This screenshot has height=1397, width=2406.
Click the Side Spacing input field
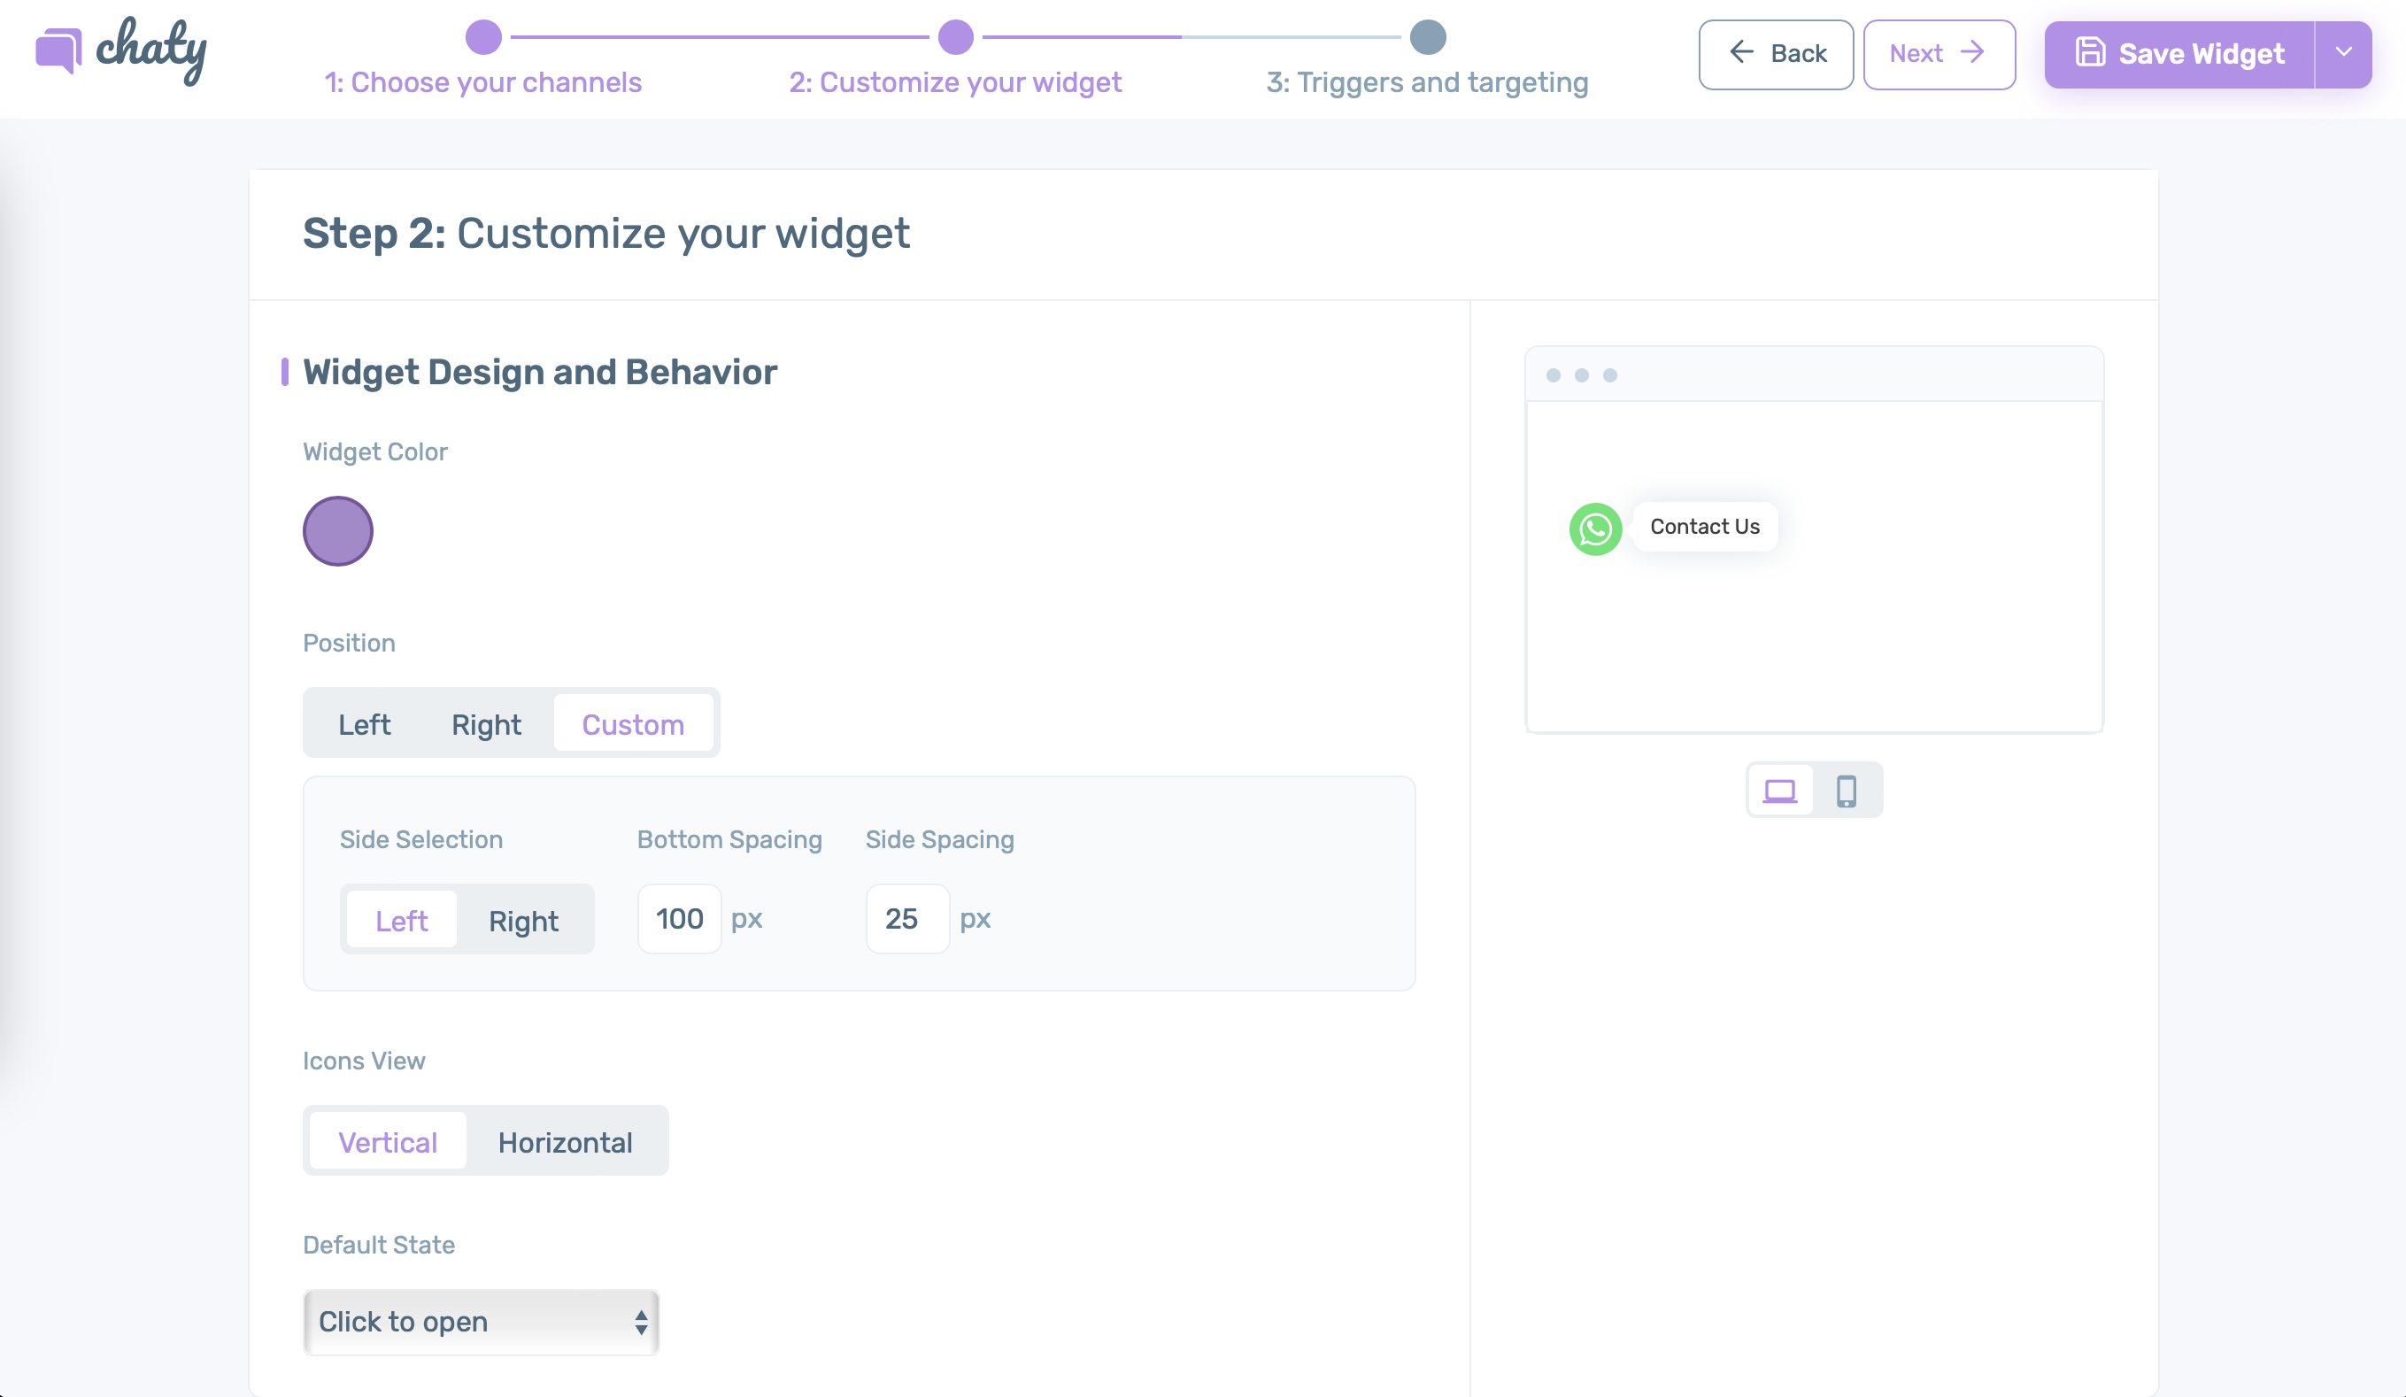(907, 919)
